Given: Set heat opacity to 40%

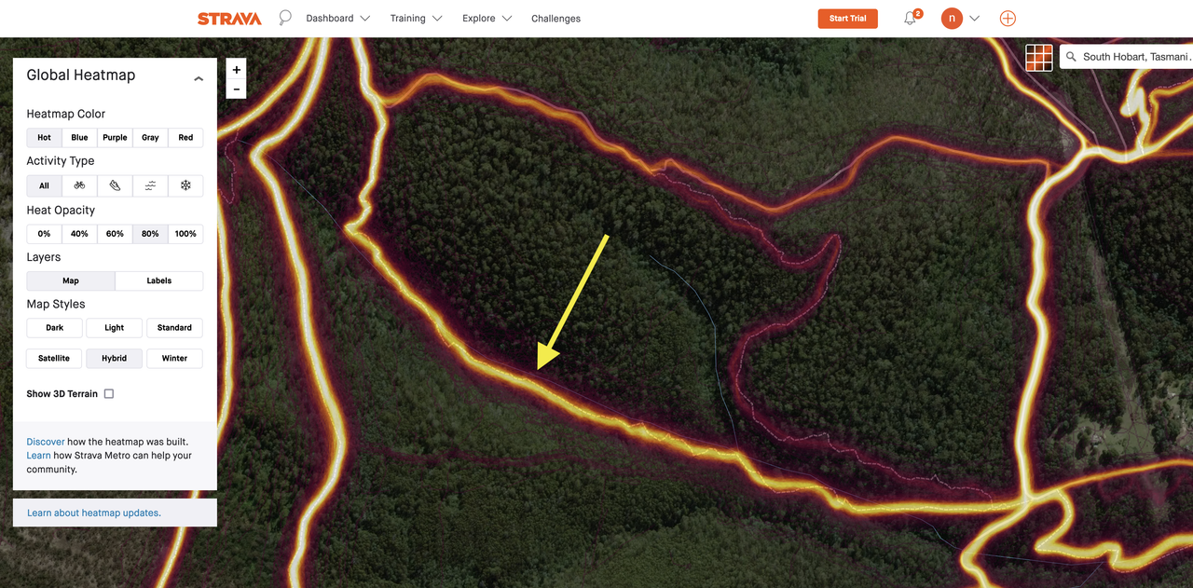Looking at the screenshot, I should [x=79, y=234].
